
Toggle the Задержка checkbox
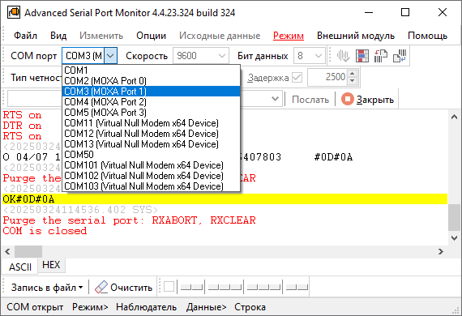click(x=297, y=78)
